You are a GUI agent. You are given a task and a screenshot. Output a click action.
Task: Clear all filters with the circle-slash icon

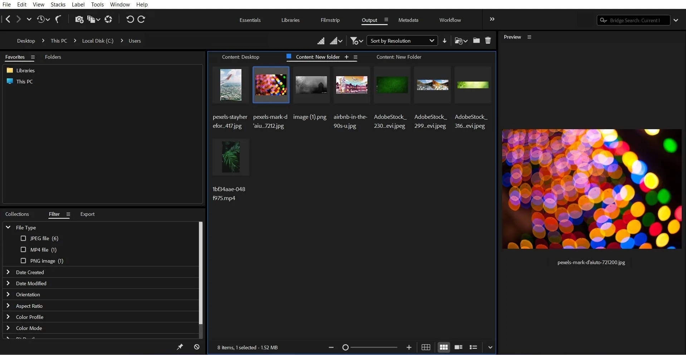[197, 347]
